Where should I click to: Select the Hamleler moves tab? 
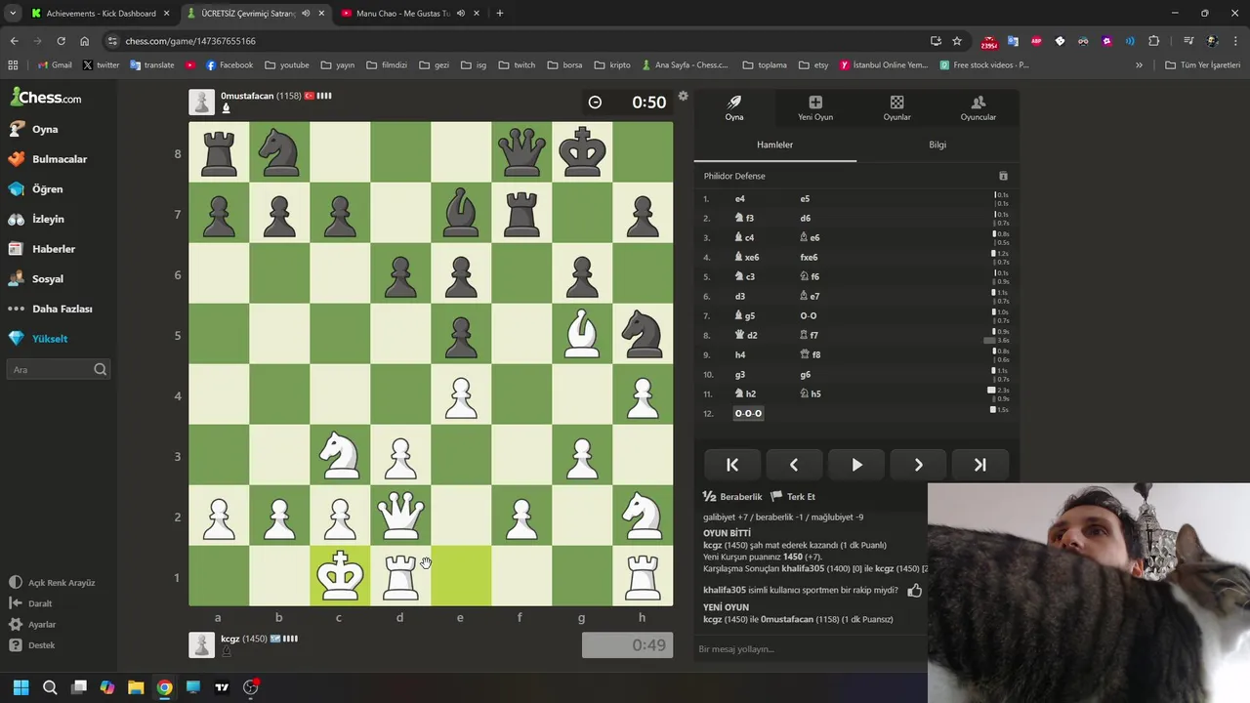click(775, 145)
